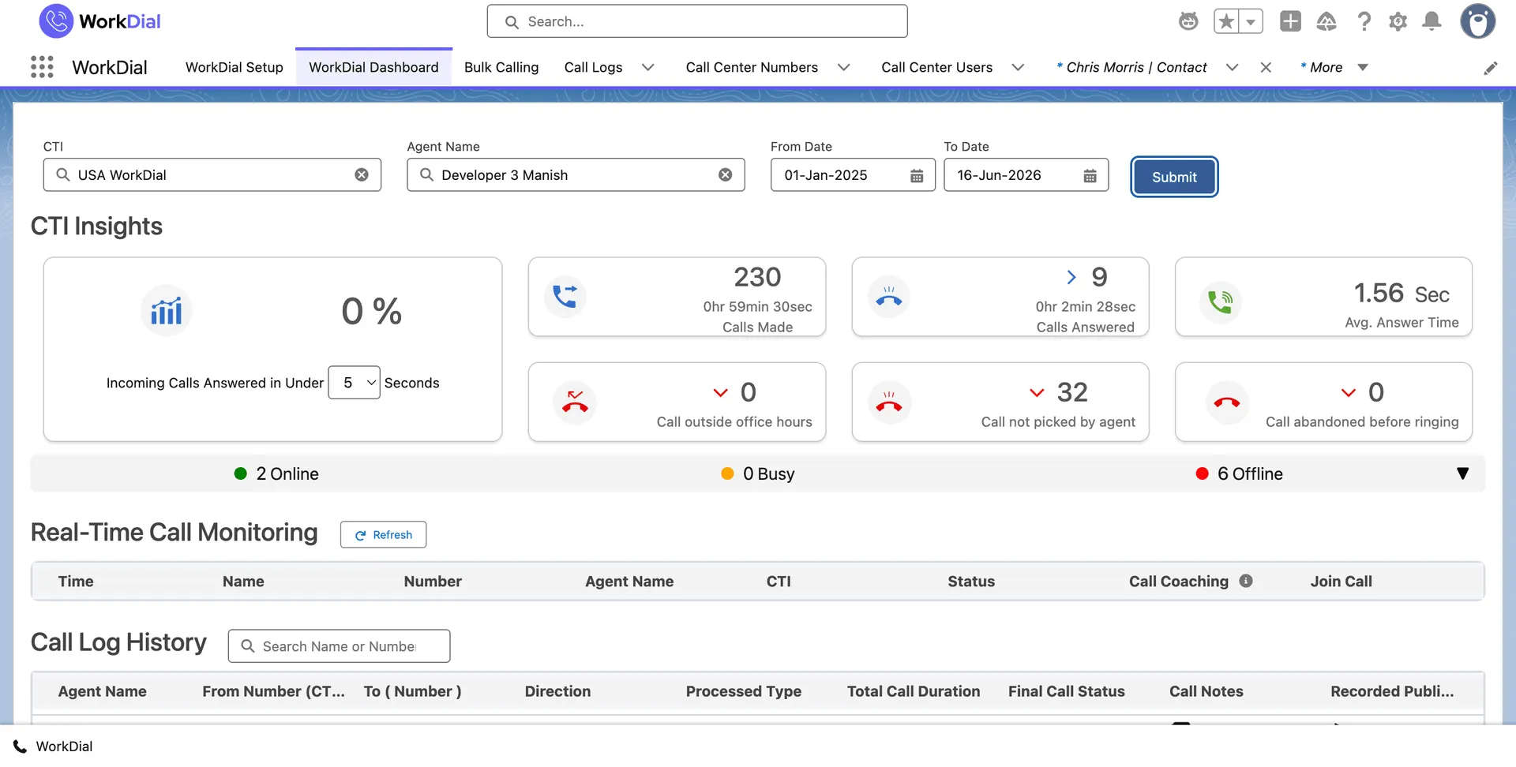Click the Call Coaching info icon

1246,581
